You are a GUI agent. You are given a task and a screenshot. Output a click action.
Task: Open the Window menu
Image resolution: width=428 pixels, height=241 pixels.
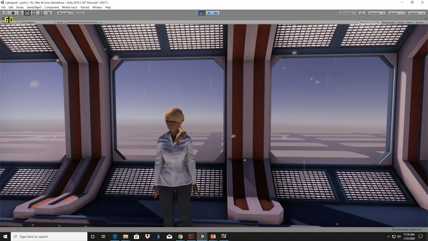(97, 7)
